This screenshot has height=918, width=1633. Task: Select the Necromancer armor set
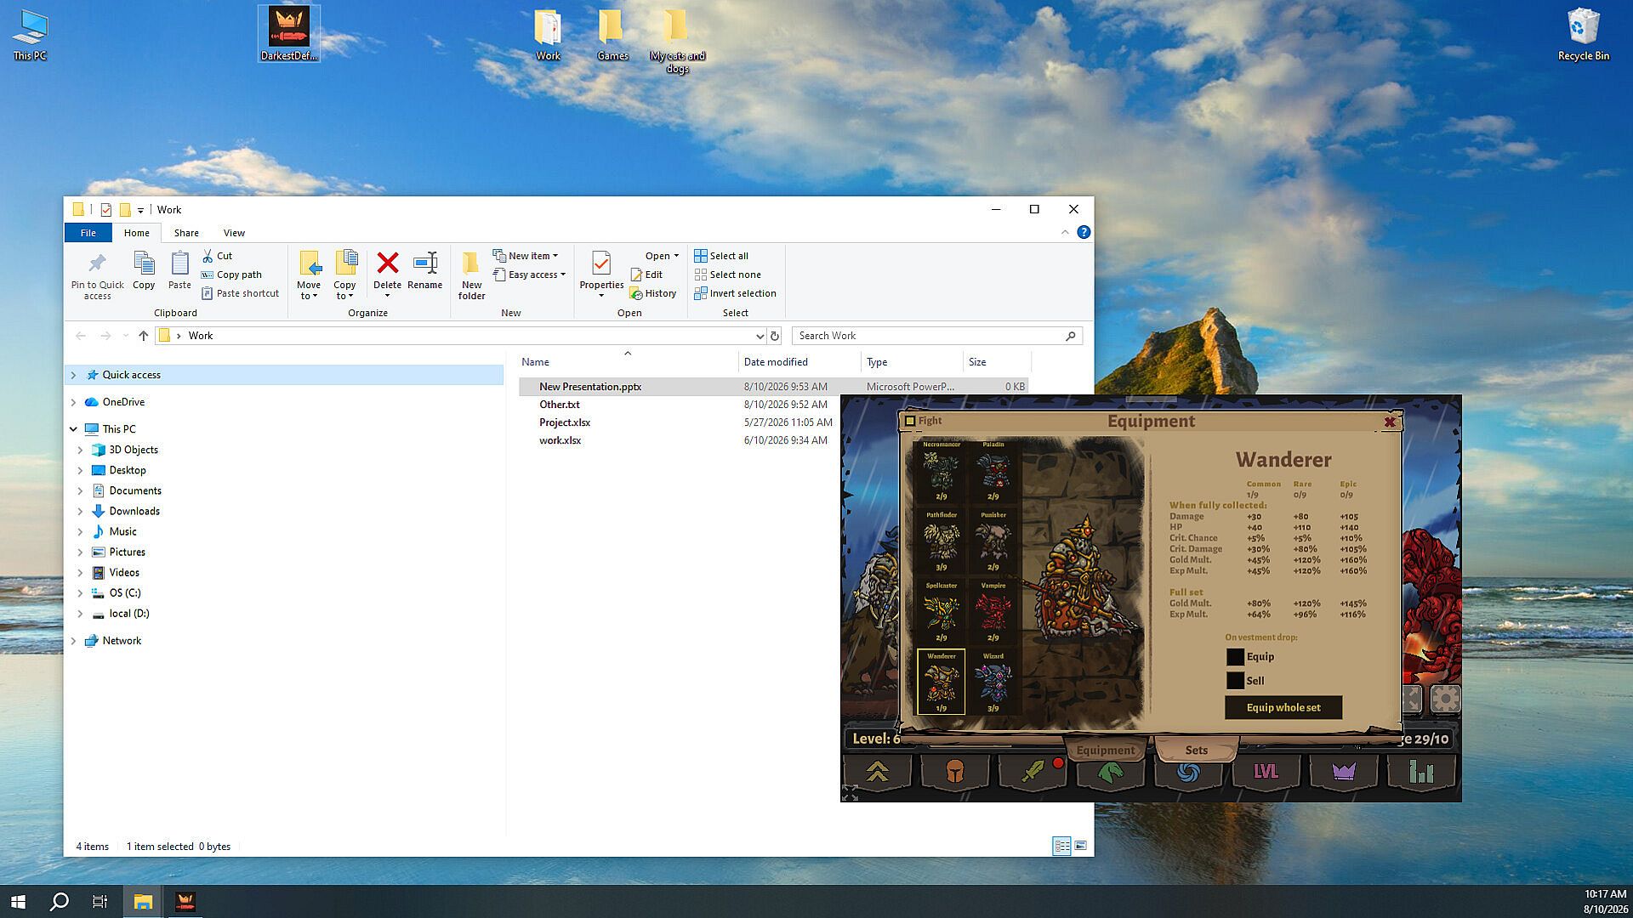tap(941, 471)
